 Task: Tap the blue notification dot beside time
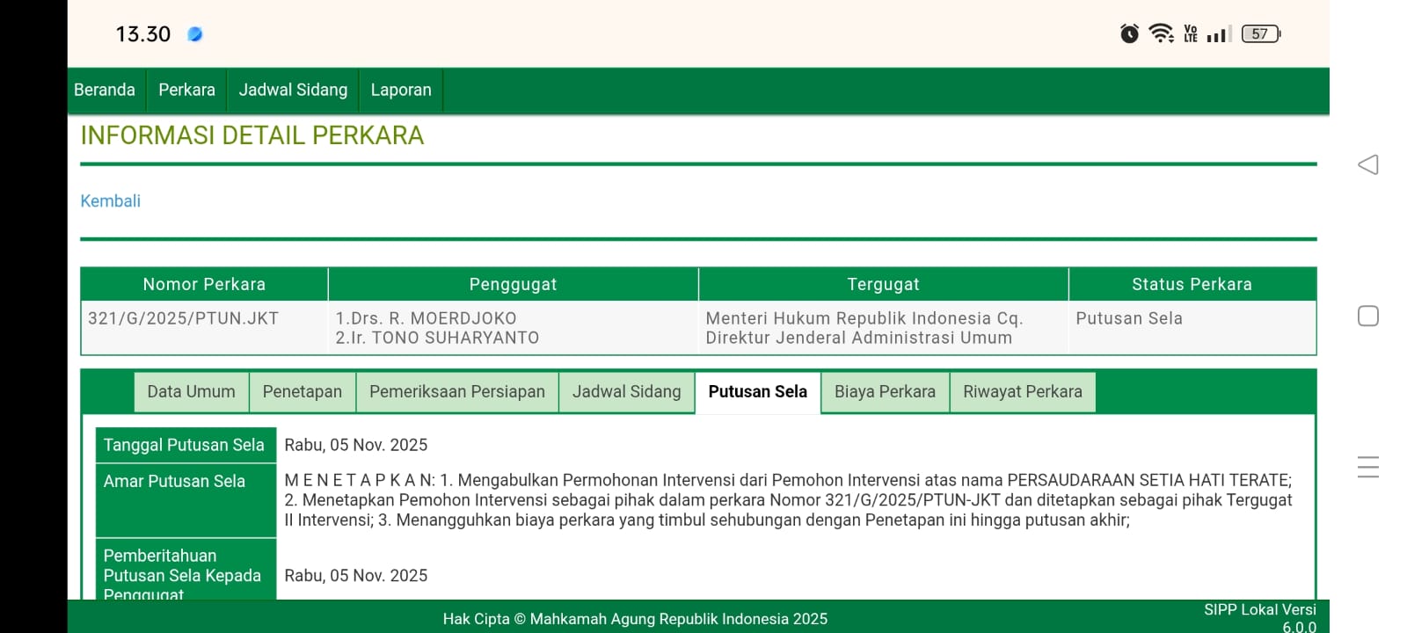[x=195, y=34]
